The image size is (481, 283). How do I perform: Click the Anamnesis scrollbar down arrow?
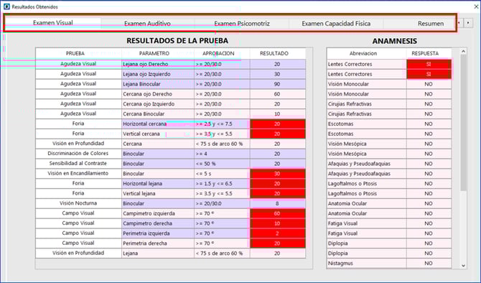(x=464, y=266)
